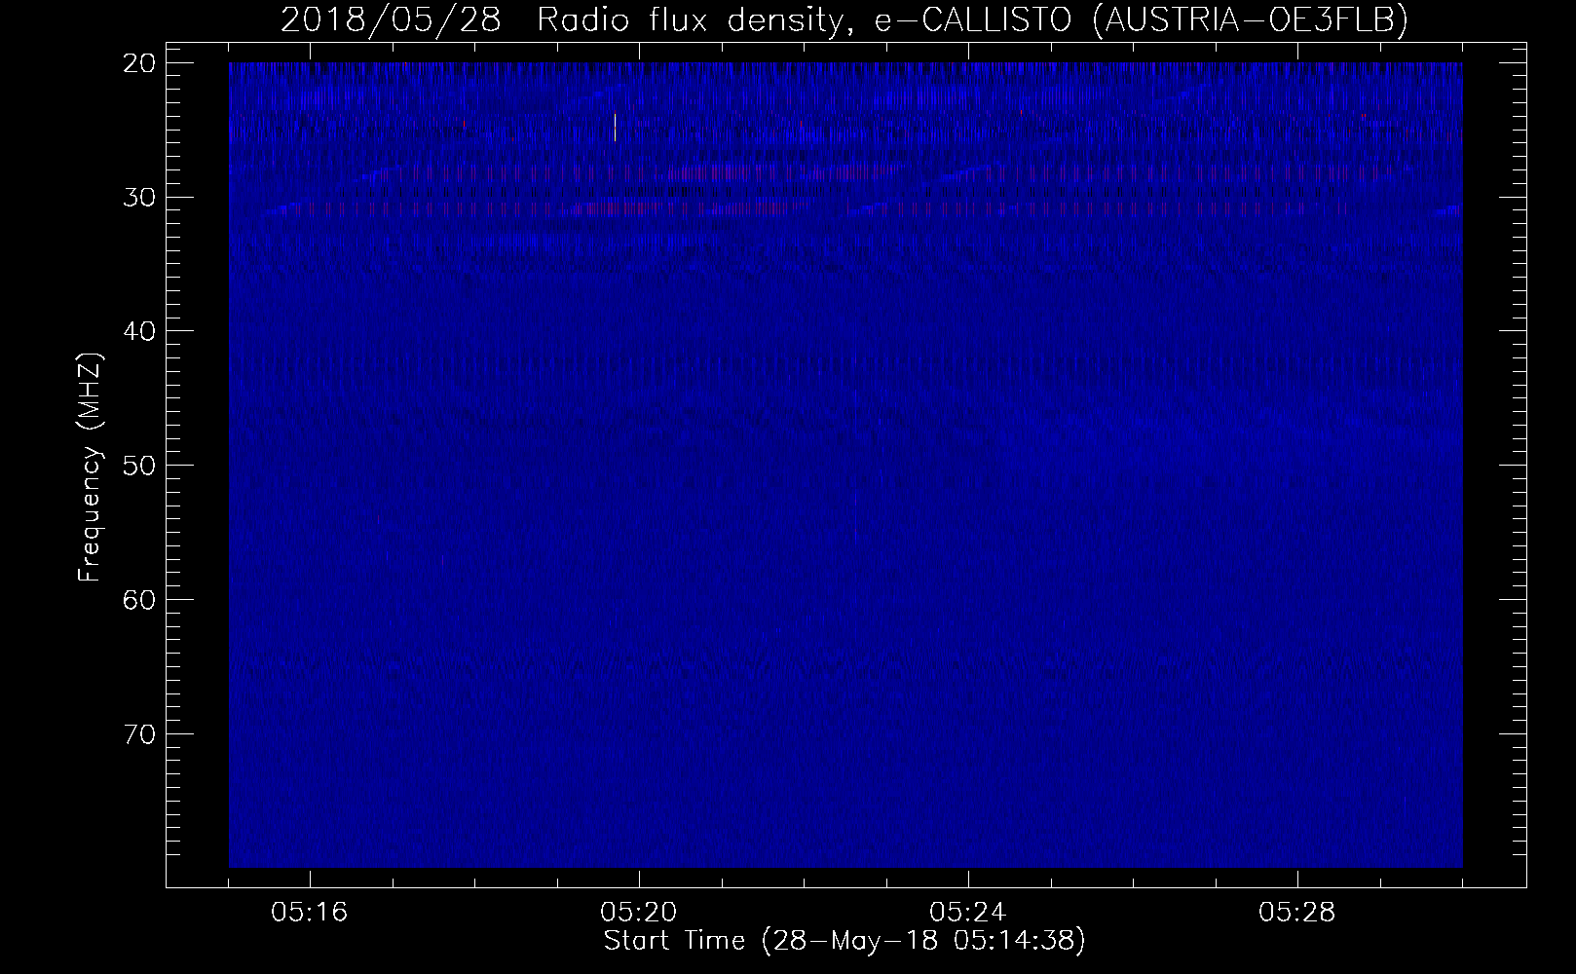This screenshot has height=974, width=1576.
Task: Click the 05:24 time tick label
Action: tap(968, 913)
